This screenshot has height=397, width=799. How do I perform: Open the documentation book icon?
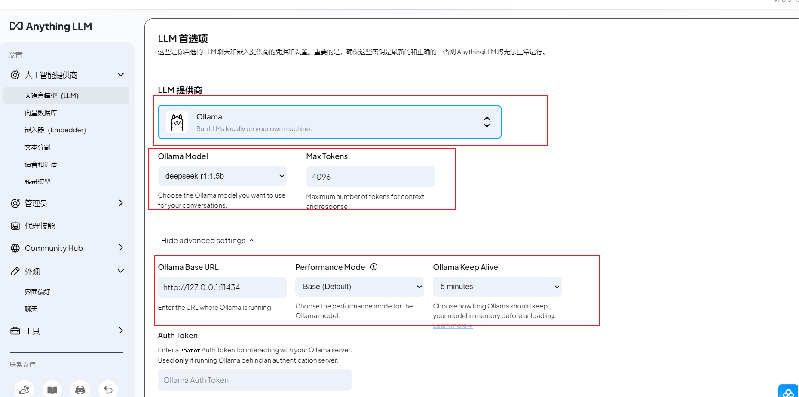coord(52,390)
